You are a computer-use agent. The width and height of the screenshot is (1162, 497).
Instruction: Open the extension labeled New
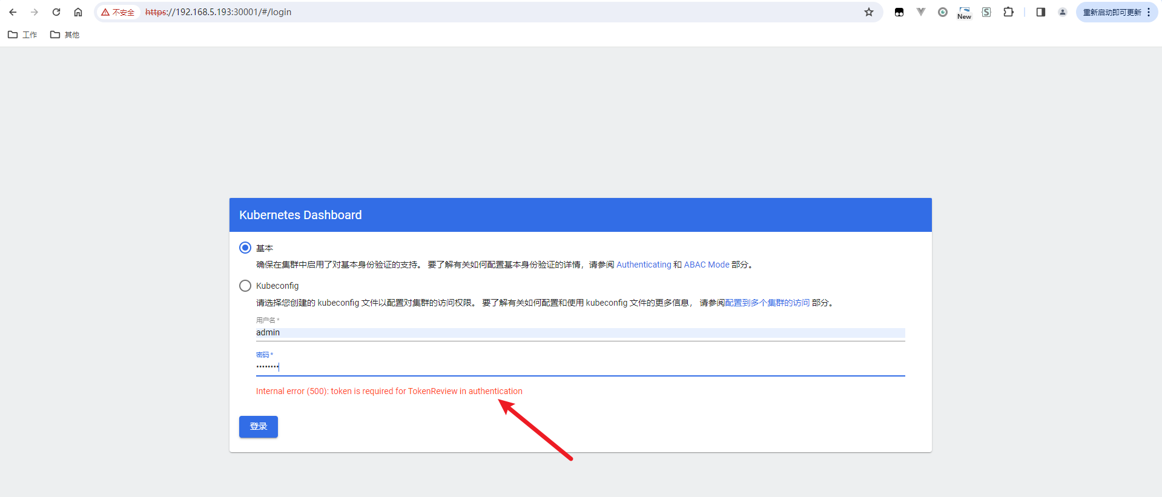tap(965, 13)
